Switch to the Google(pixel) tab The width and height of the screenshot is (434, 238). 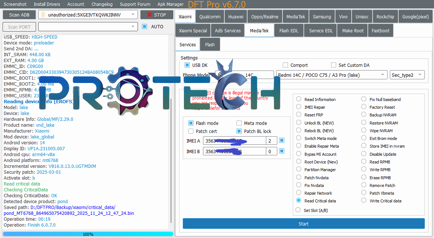[415, 17]
